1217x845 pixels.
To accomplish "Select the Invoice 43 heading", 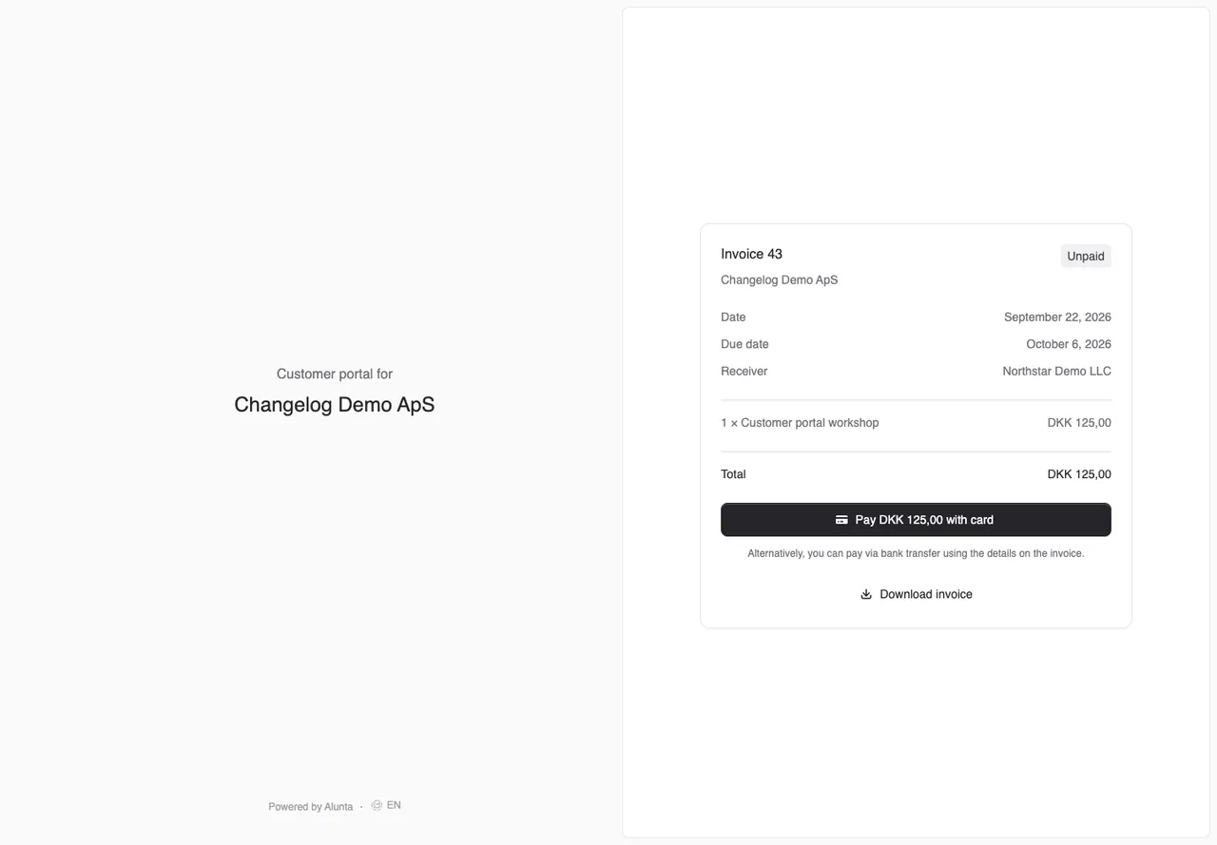I will tap(751, 254).
